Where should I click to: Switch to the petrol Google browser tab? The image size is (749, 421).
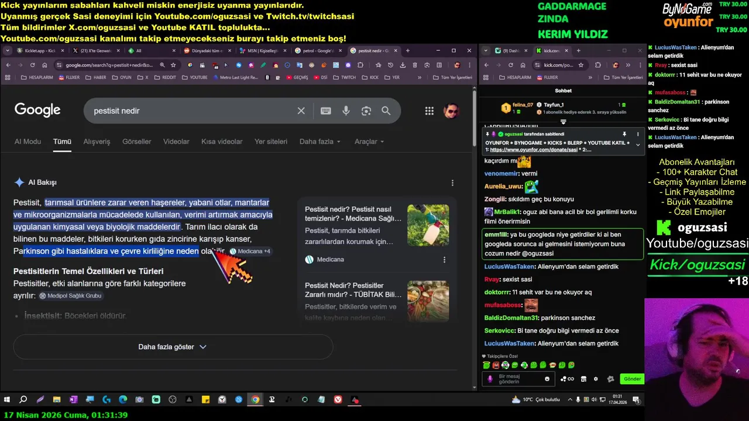319,51
